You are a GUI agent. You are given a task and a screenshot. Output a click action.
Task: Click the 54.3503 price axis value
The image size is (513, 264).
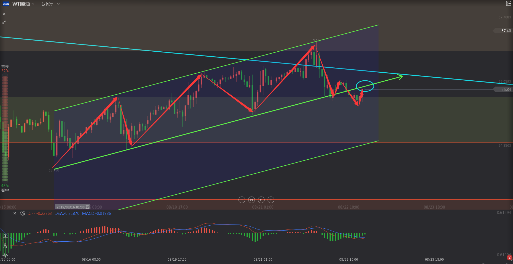(x=505, y=146)
